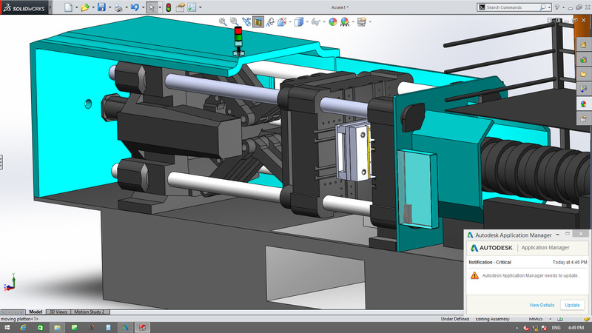Expand the View Orientation dropdown arrow
The width and height of the screenshot is (592, 333).
tap(290, 22)
